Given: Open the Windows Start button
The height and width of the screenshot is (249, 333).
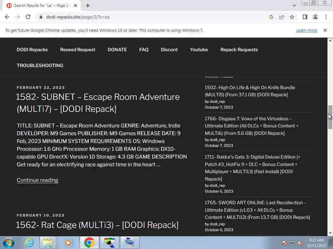Looking at the screenshot, I should click(x=8, y=243).
